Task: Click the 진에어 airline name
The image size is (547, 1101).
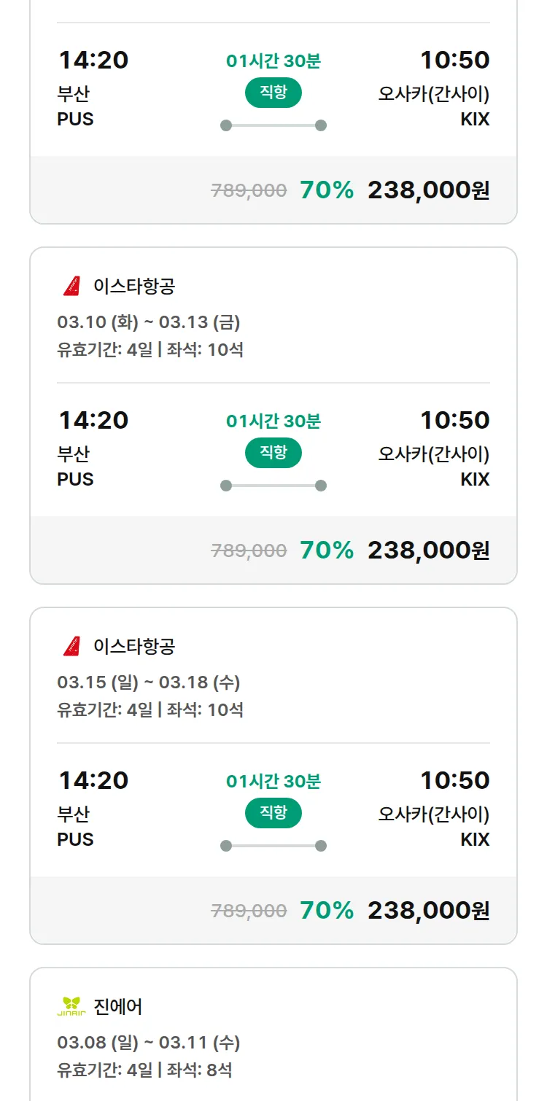Action: tap(118, 1007)
